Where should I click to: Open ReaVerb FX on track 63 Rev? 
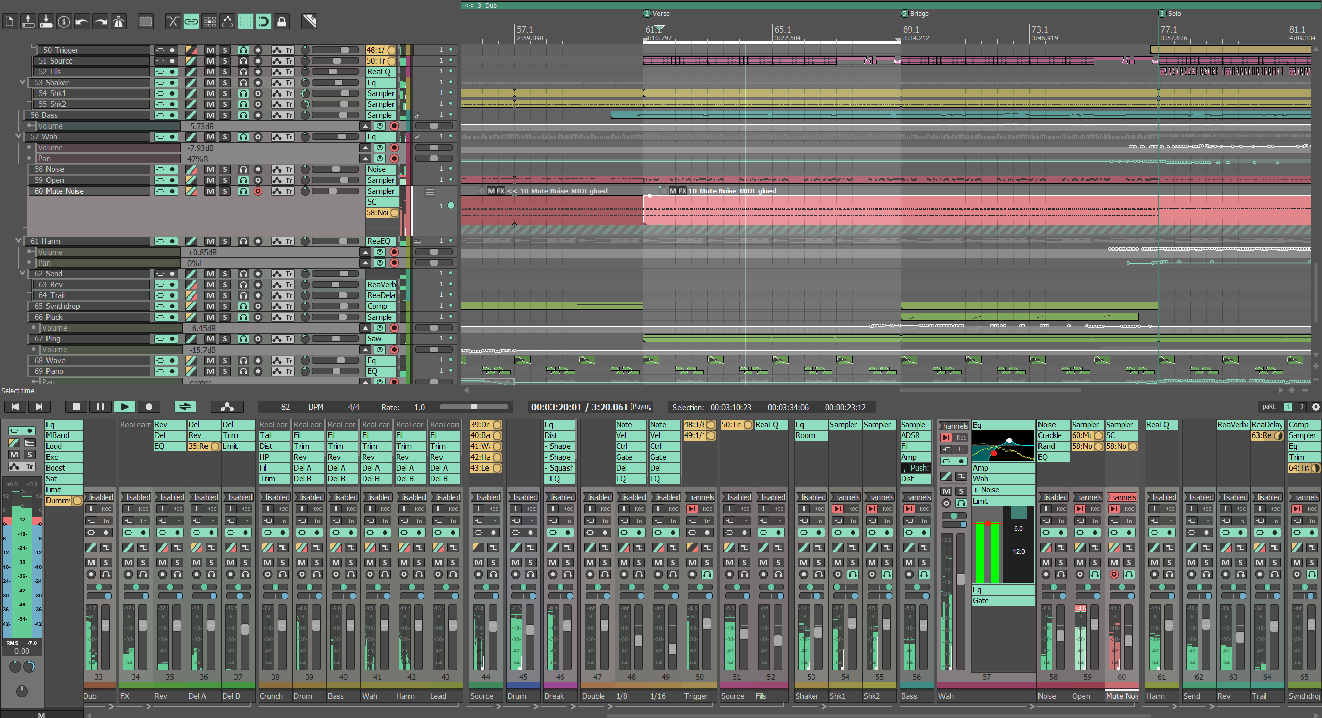pyautogui.click(x=381, y=285)
